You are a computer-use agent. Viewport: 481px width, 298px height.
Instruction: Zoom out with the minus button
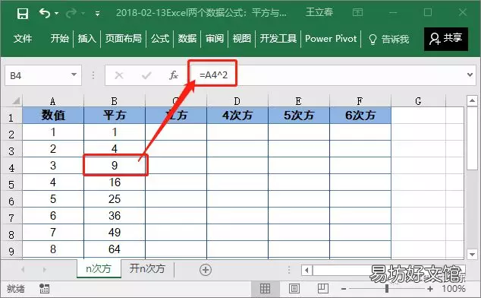tap(344, 289)
